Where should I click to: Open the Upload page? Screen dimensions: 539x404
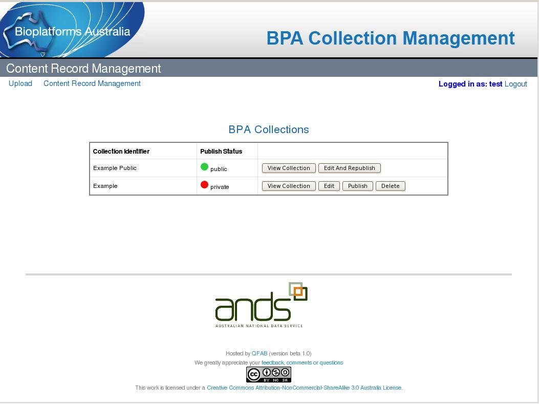point(20,83)
